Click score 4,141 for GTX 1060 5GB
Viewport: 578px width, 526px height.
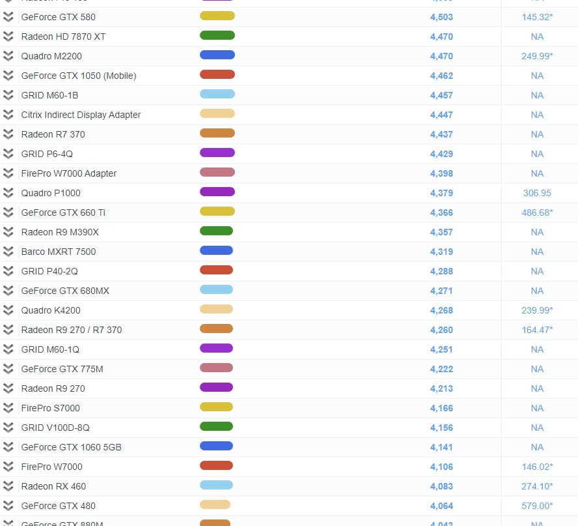(441, 447)
